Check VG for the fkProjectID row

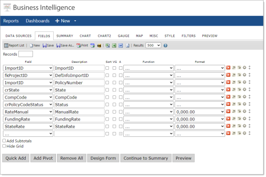pos(114,75)
